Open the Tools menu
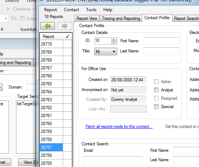199x167 pixels. pyautogui.click(x=91, y=10)
